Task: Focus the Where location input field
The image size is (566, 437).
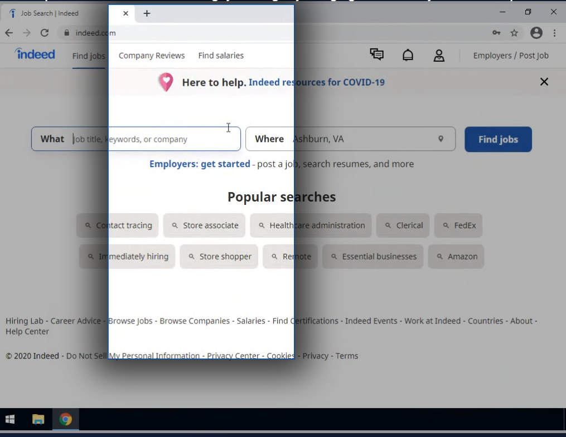Action: coord(350,139)
